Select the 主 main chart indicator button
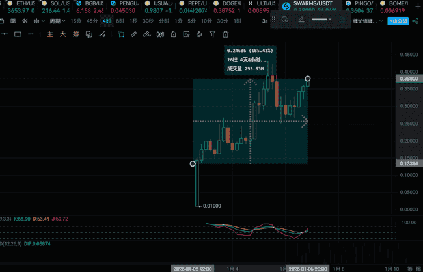This screenshot has height=272, width=423. [49, 34]
